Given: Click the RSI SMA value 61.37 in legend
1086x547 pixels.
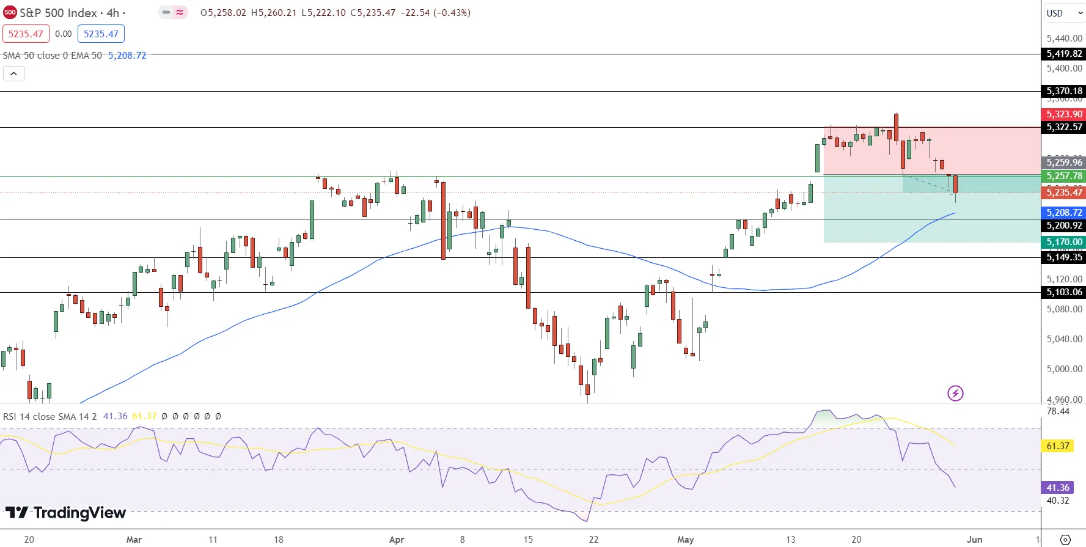Looking at the screenshot, I should coord(144,416).
